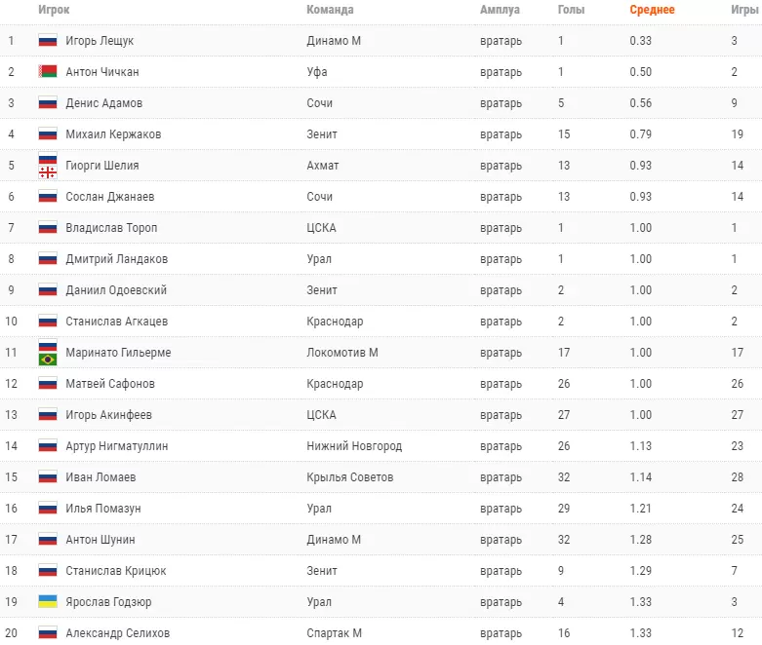The height and width of the screenshot is (645, 762).
Task: Click the Russia flag next to Игорь Акинфеев
Action: (x=48, y=415)
